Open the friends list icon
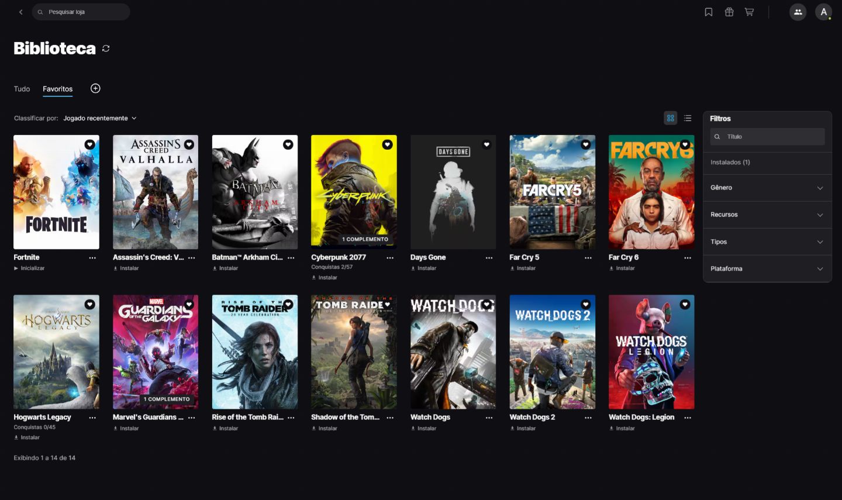Image resolution: width=842 pixels, height=500 pixels. tap(798, 12)
